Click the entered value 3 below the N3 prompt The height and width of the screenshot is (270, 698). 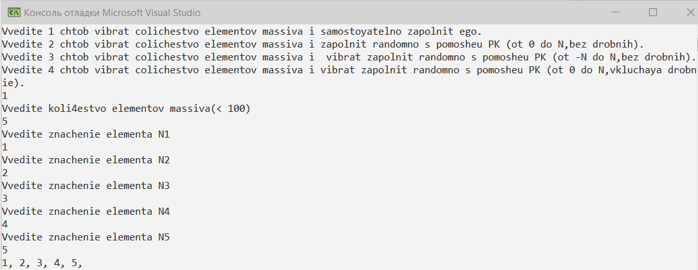tap(5, 199)
